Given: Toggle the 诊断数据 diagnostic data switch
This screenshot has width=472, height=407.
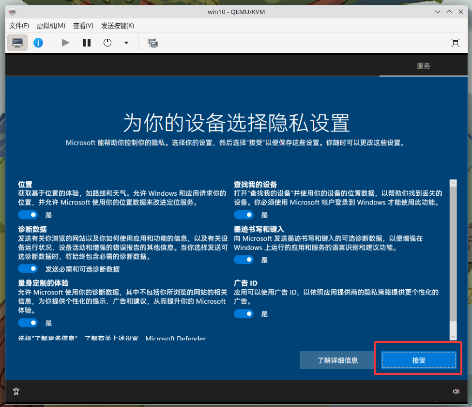Looking at the screenshot, I should tap(28, 269).
